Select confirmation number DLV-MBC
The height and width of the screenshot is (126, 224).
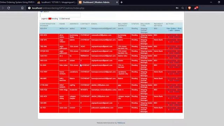coord(43,103)
